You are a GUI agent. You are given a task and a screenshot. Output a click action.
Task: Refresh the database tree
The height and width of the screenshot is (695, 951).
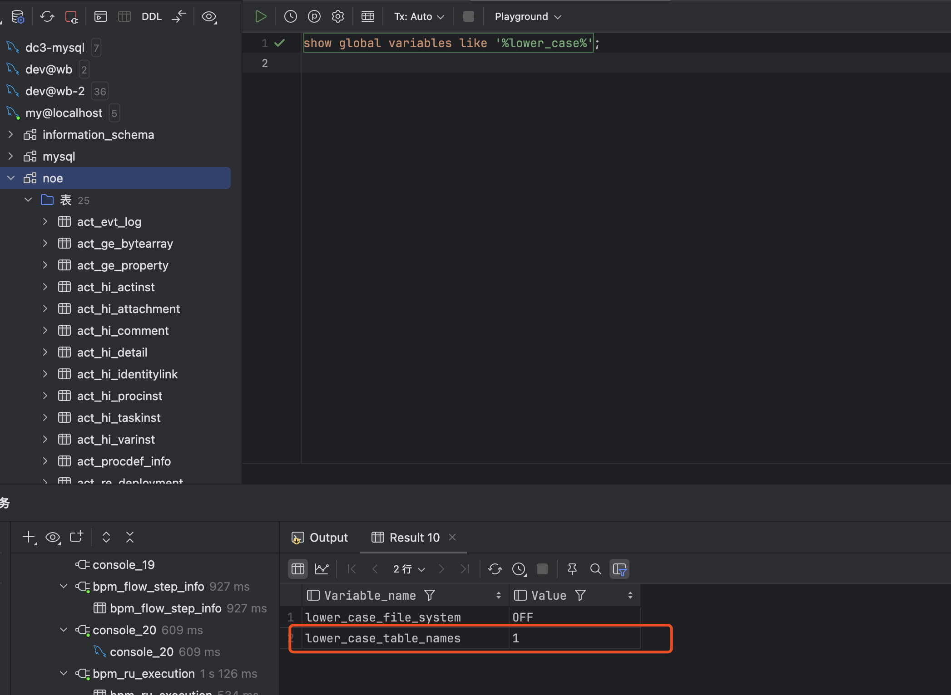[47, 17]
